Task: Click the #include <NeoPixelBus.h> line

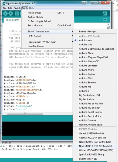Action: pos(20,93)
